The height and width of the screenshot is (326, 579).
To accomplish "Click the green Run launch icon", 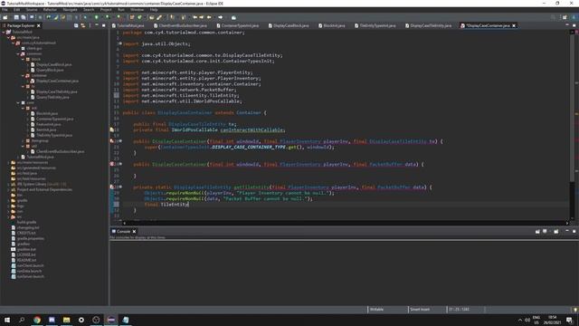I will 97,17.
